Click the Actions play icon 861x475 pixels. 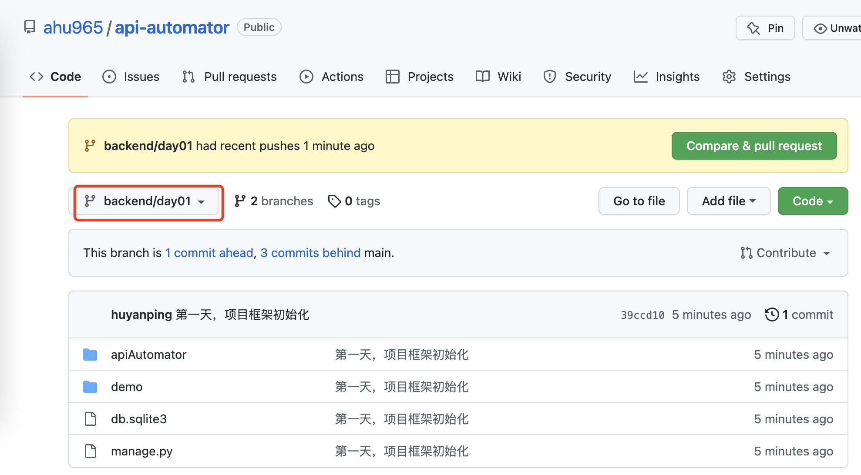tap(306, 77)
